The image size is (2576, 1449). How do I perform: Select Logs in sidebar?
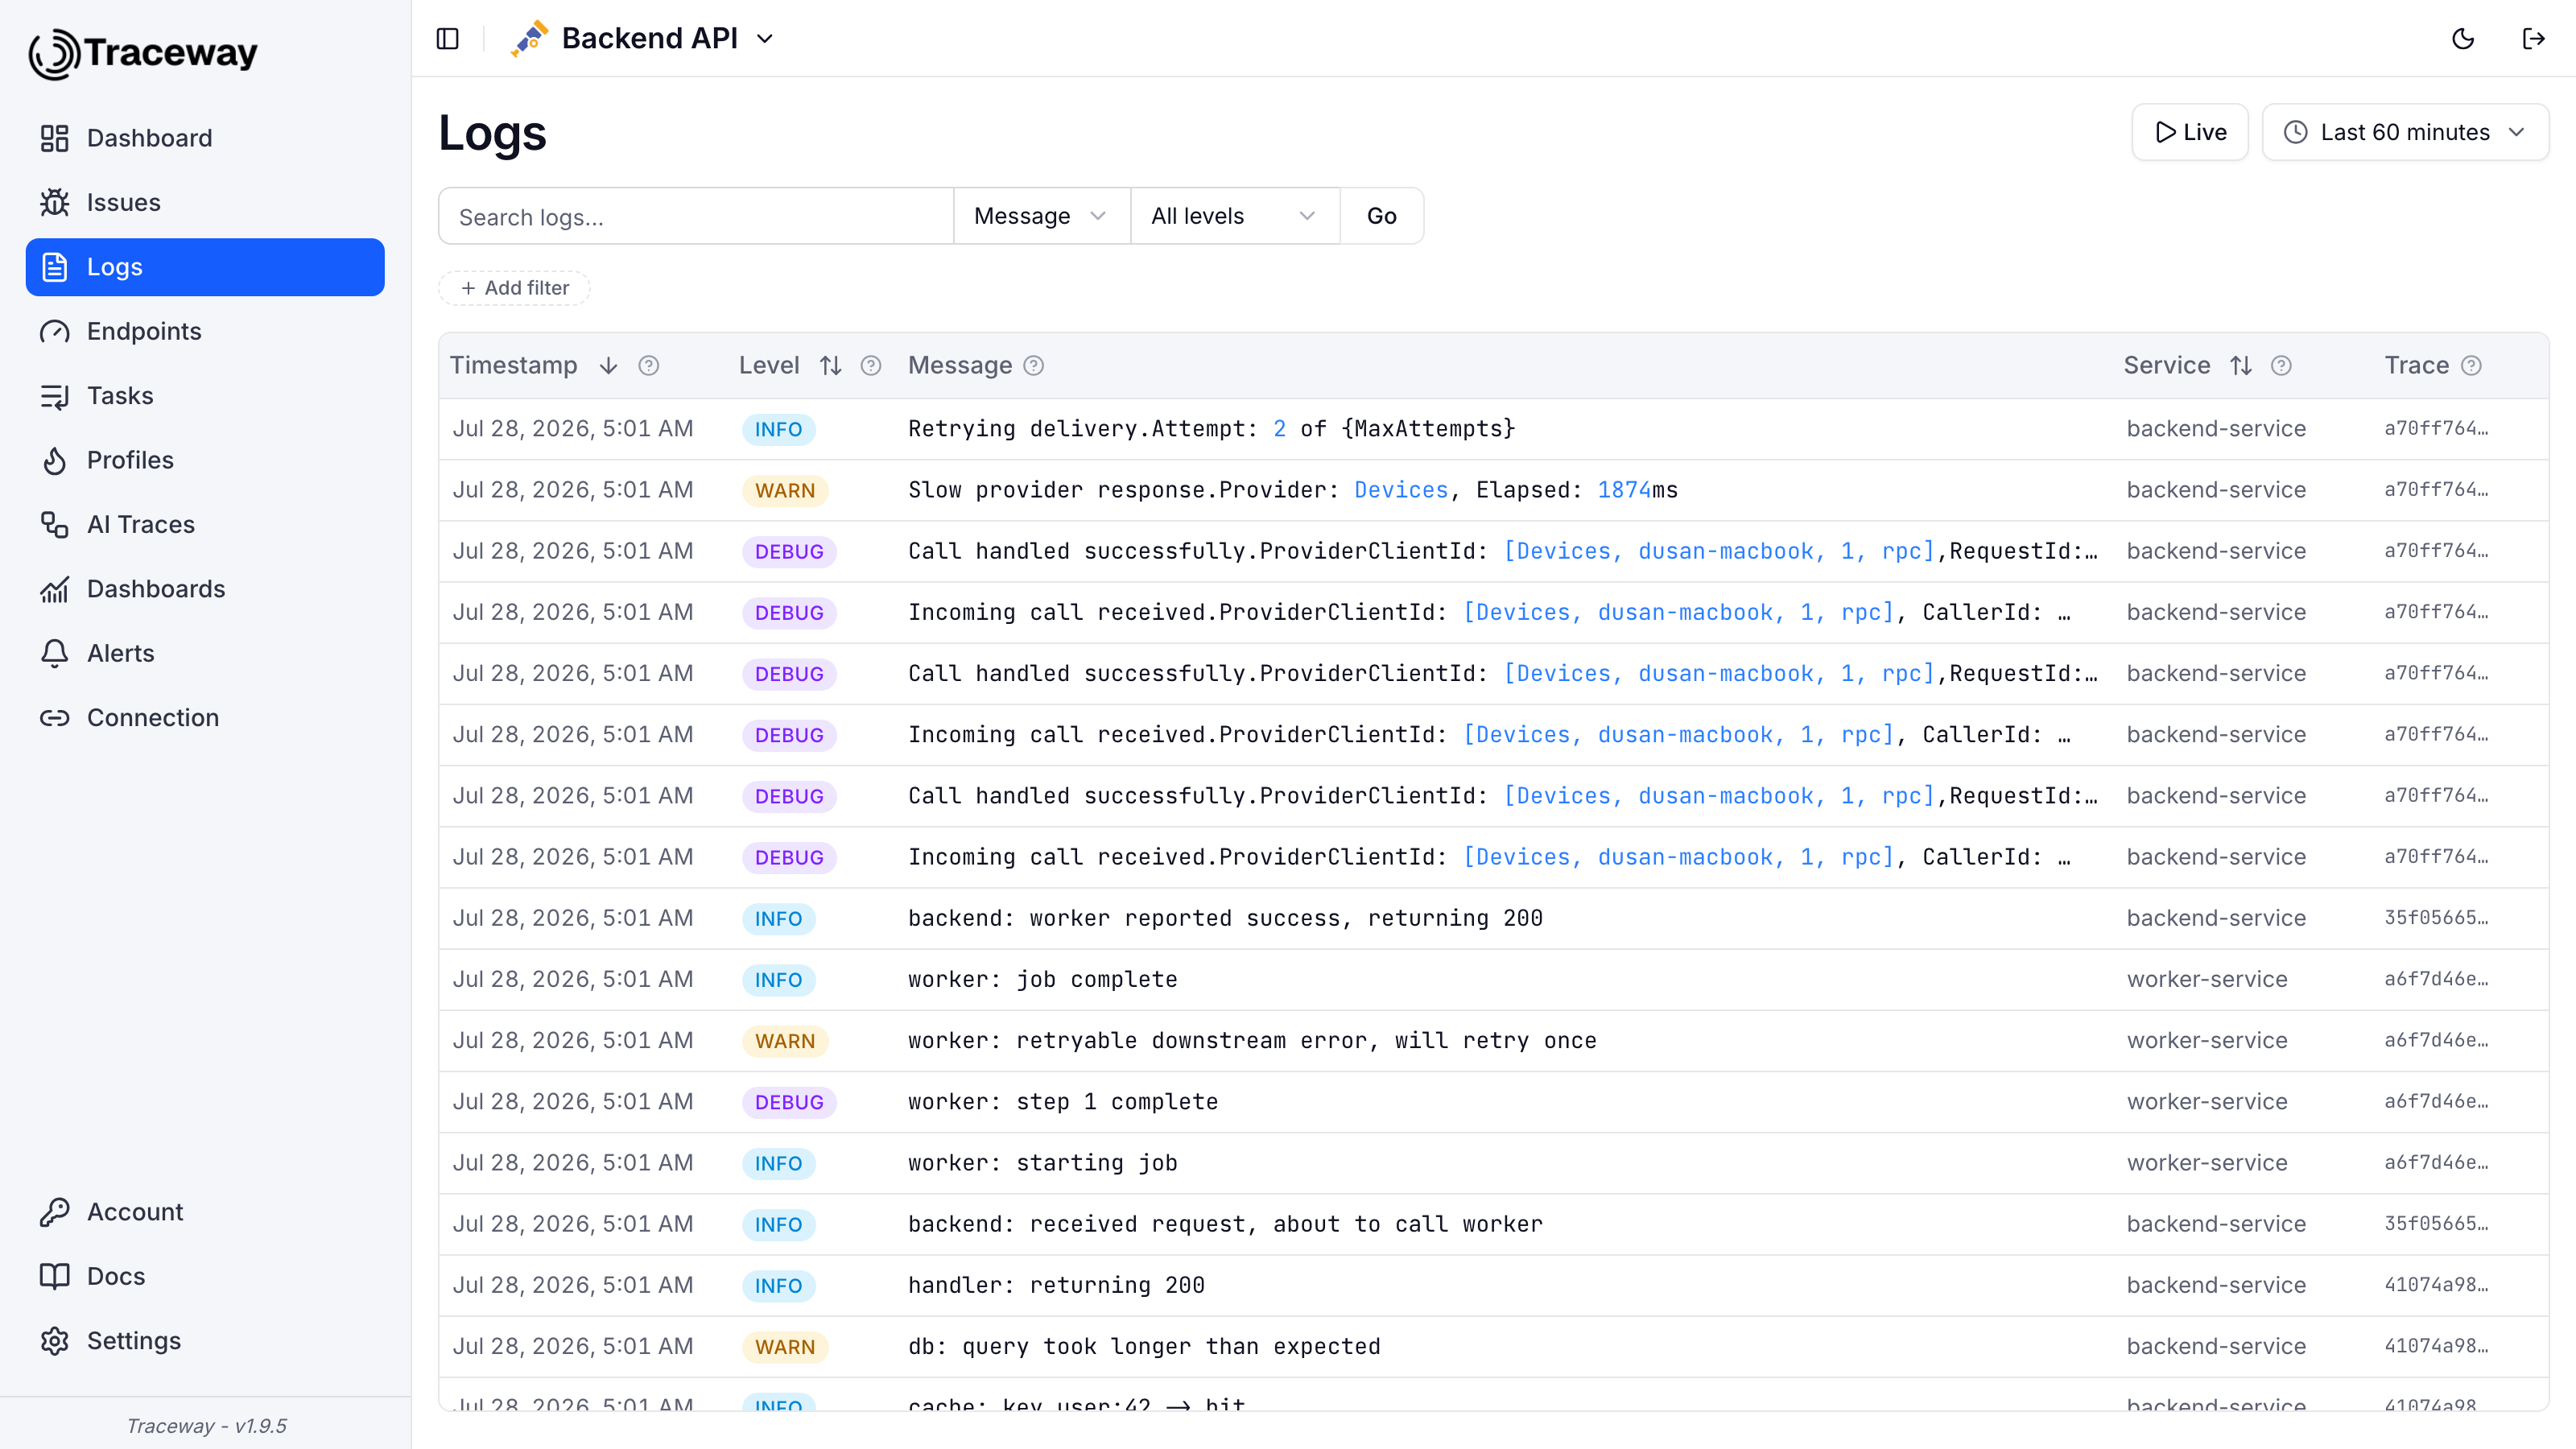tap(205, 267)
